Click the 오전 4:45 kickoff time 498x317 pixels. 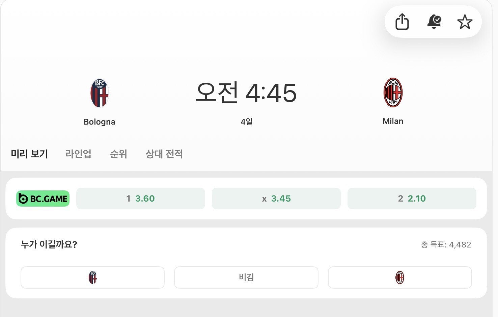click(246, 93)
